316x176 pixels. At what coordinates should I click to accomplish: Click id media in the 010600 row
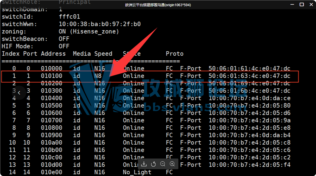[77, 113]
